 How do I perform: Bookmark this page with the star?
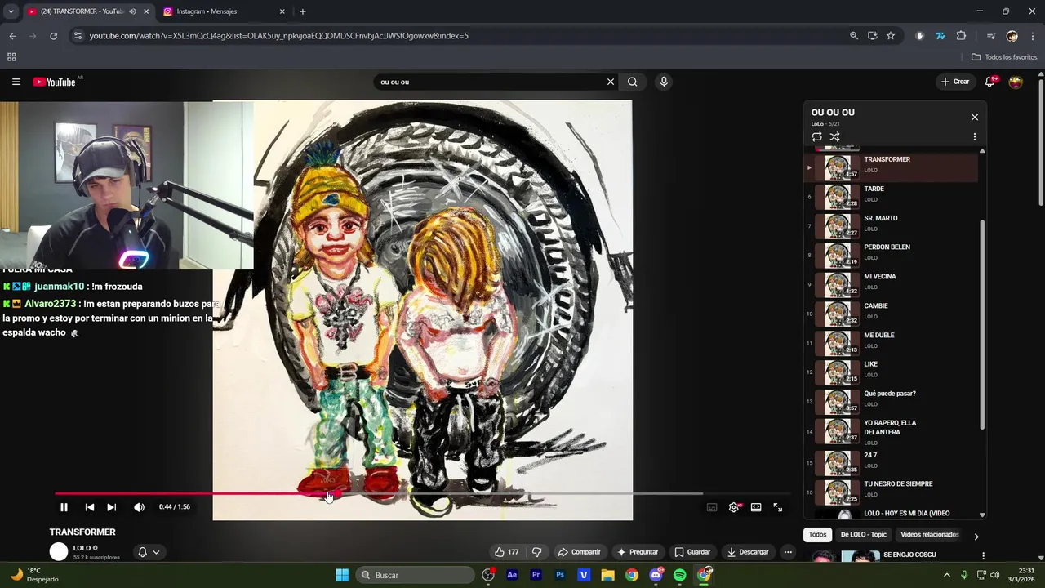pyautogui.click(x=891, y=36)
